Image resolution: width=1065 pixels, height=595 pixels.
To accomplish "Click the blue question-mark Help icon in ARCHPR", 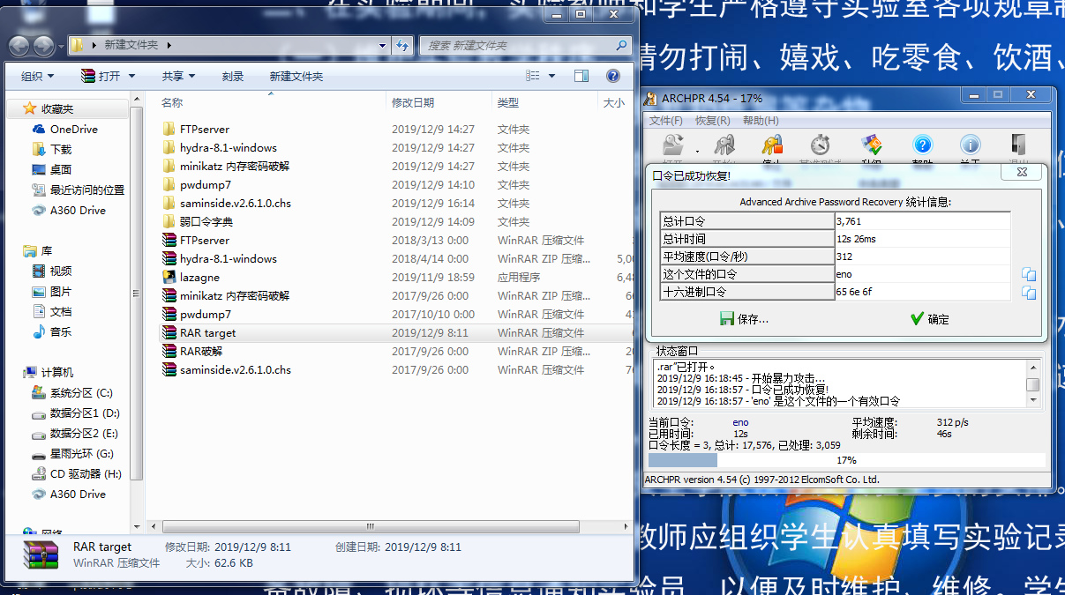I will tap(922, 145).
